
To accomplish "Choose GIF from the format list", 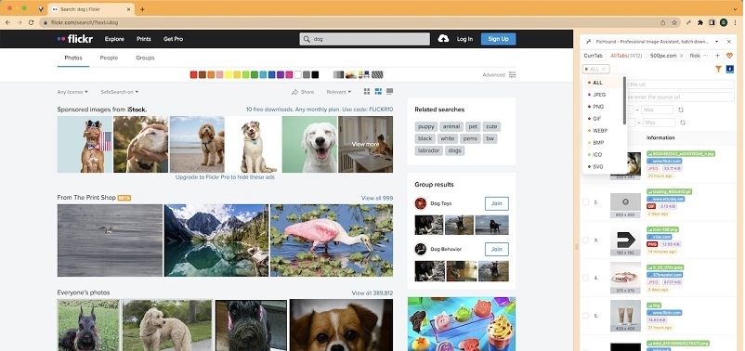I will coord(603,118).
